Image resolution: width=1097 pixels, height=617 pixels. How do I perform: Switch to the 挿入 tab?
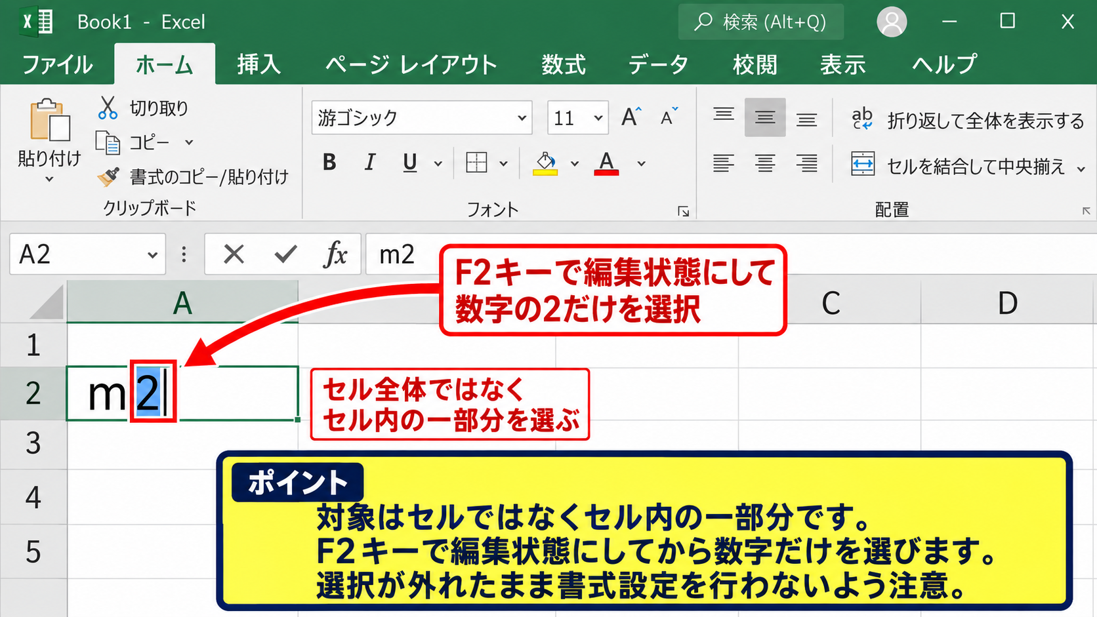coord(259,64)
